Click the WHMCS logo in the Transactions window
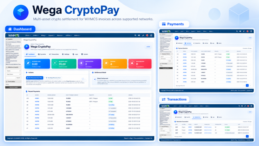This screenshot has width=259, height=146. point(165,106)
